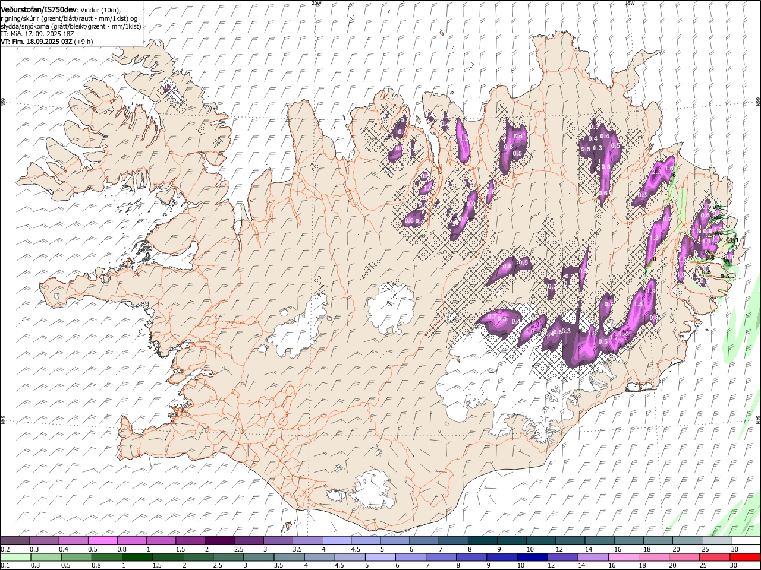
Task: Click the '0.1' label under lower legend row
Action: pyautogui.click(x=4, y=566)
